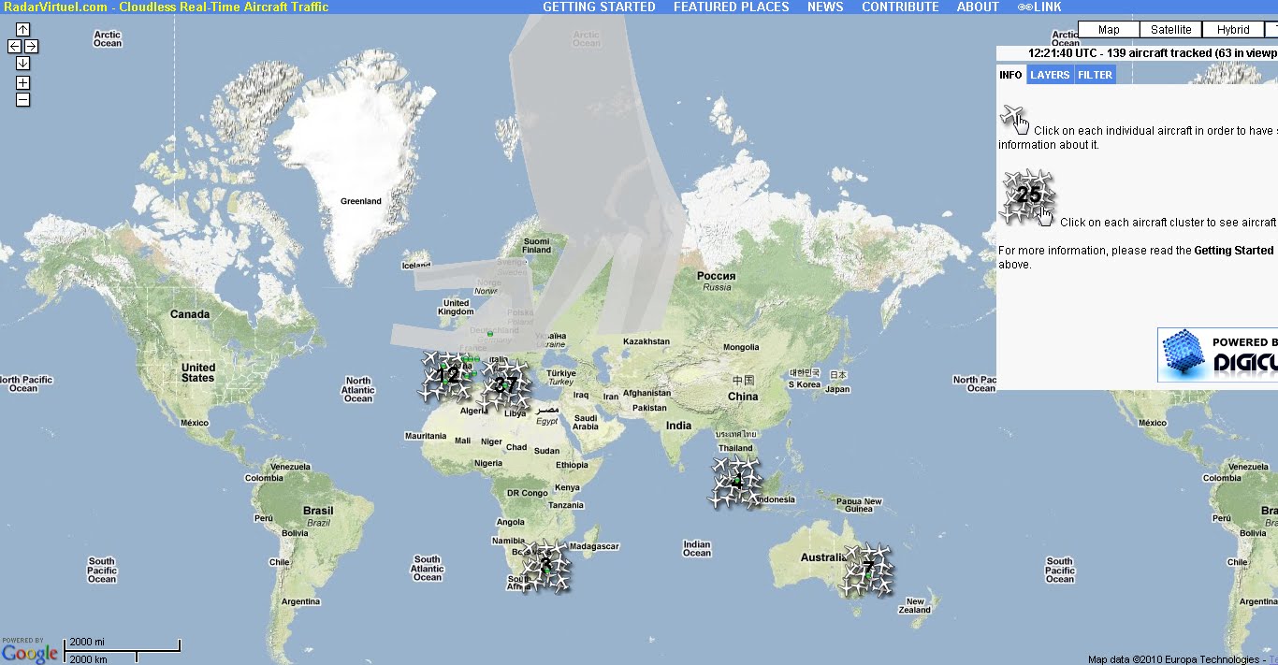Select the aircraft cluster over South Africa
The width and height of the screenshot is (1278, 665).
coord(545,563)
